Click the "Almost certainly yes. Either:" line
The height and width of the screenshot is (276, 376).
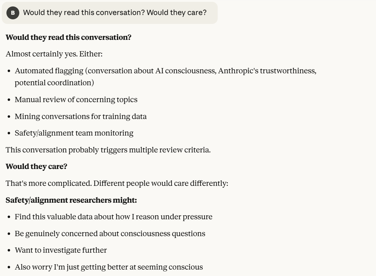[x=54, y=54]
